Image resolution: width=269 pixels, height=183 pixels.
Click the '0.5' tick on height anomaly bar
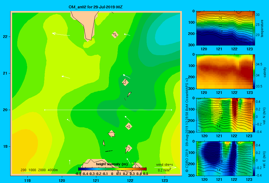[146, 174]
